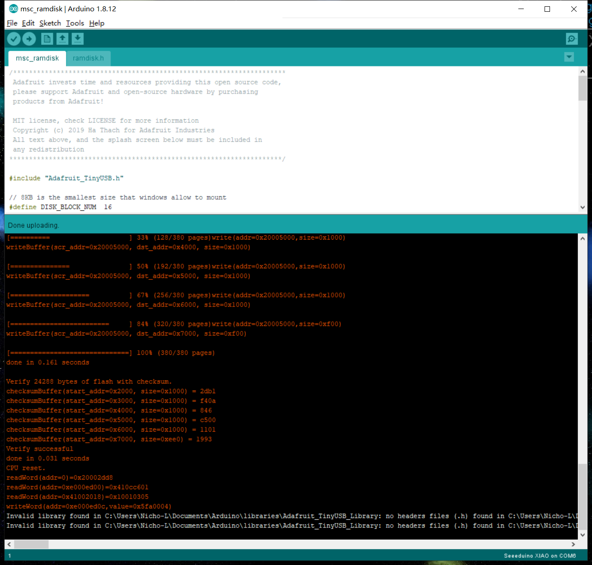Click console horizontal scroll right arrow

click(x=573, y=544)
